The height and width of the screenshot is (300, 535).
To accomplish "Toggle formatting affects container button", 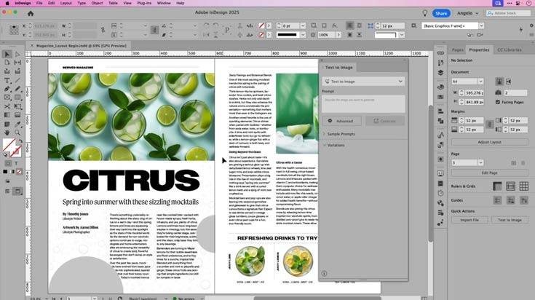I will tap(8, 164).
